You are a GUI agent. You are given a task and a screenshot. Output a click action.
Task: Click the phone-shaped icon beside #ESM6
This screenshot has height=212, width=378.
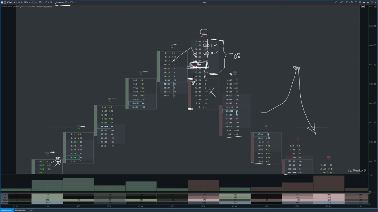tap(5, 2)
